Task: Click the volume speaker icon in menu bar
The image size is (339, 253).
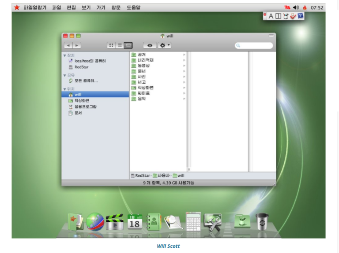Action: coord(296,7)
